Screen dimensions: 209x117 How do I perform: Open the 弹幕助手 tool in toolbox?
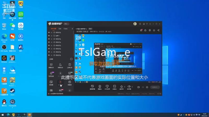coord(51,66)
